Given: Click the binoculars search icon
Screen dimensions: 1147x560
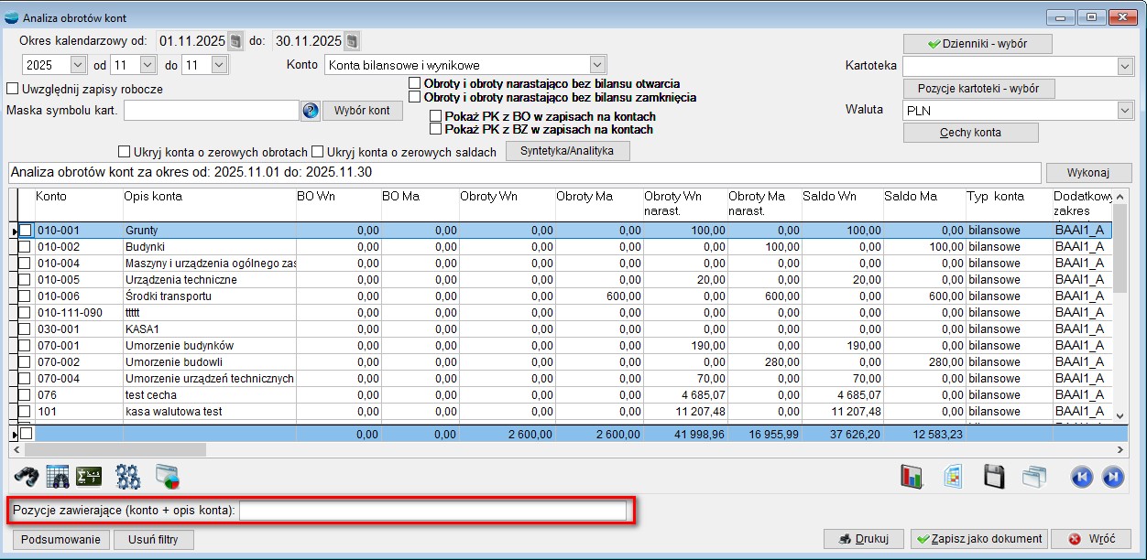Looking at the screenshot, I should tap(27, 477).
